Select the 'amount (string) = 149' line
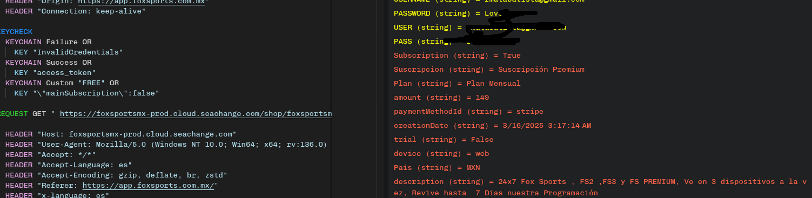Screen dimensions: 812x198 click(441, 98)
